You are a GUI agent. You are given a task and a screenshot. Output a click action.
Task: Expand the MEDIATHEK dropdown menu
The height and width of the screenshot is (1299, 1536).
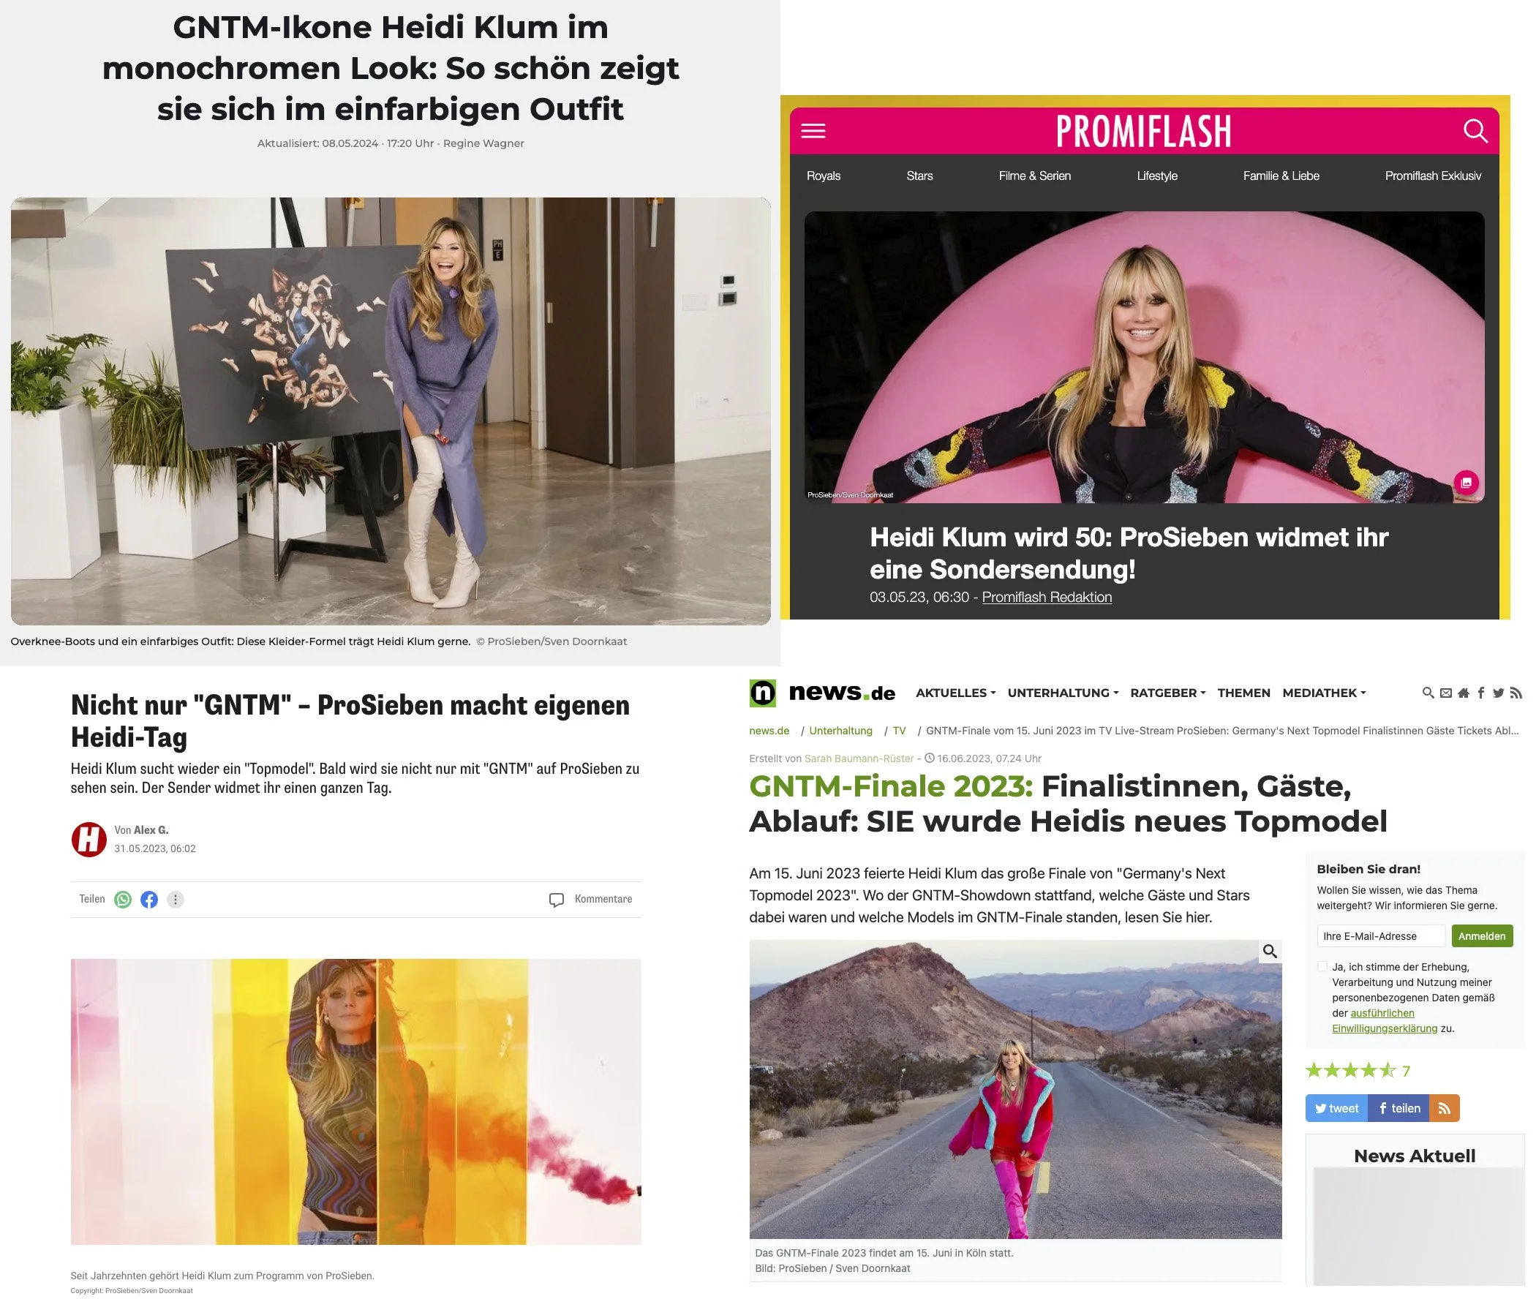tap(1324, 693)
